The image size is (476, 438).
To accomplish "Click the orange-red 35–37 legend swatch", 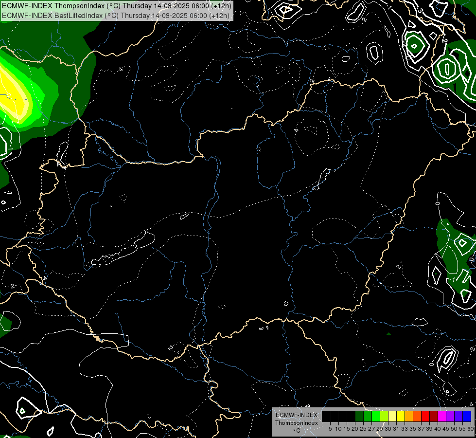I will (417, 416).
